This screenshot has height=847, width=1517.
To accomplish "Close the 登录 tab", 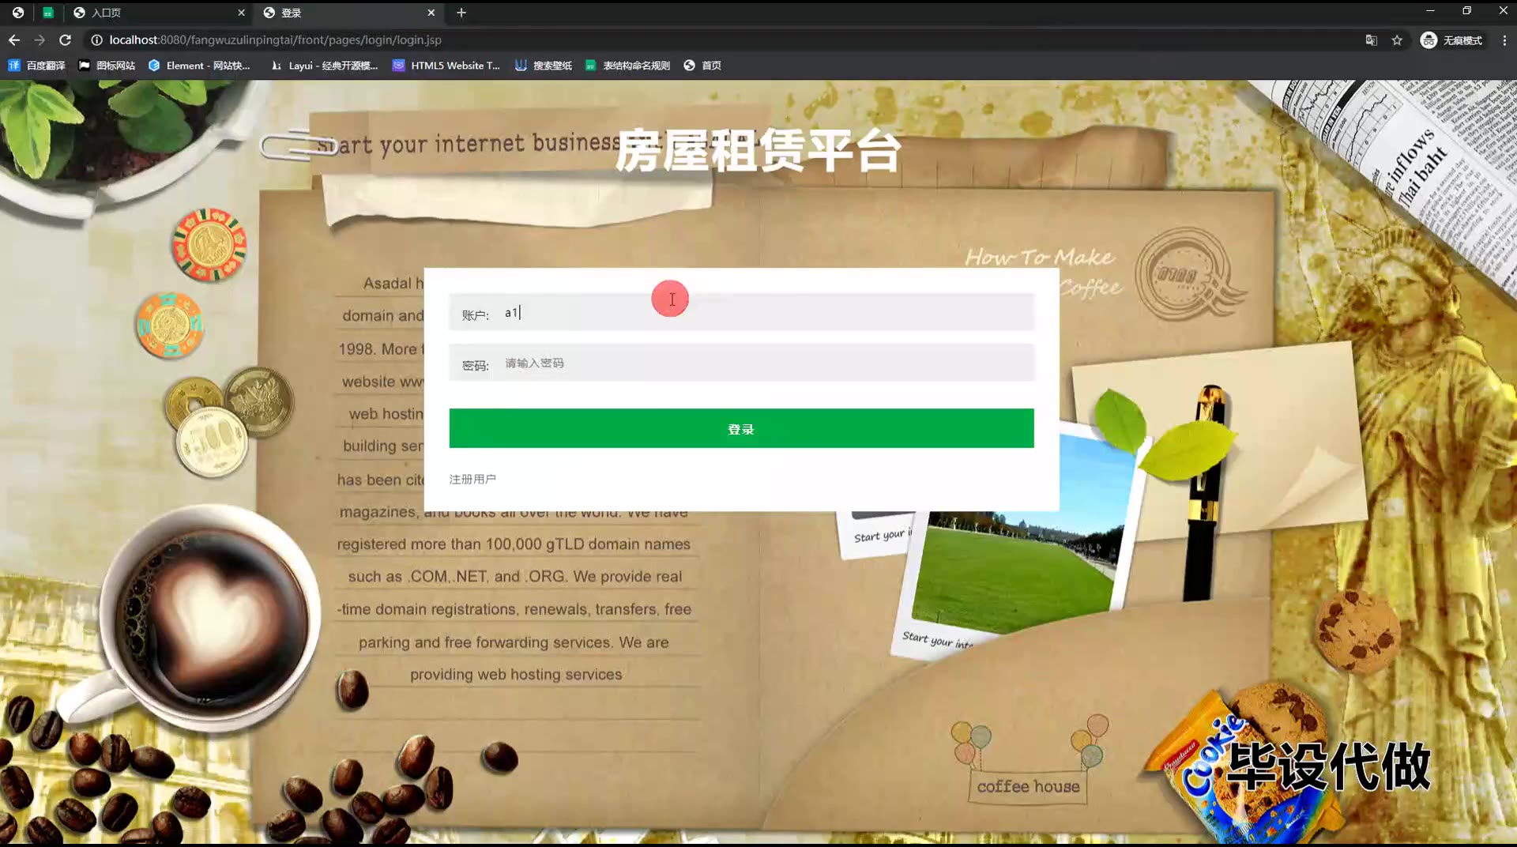I will point(431,13).
